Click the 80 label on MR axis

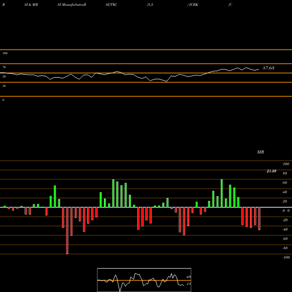285,173
